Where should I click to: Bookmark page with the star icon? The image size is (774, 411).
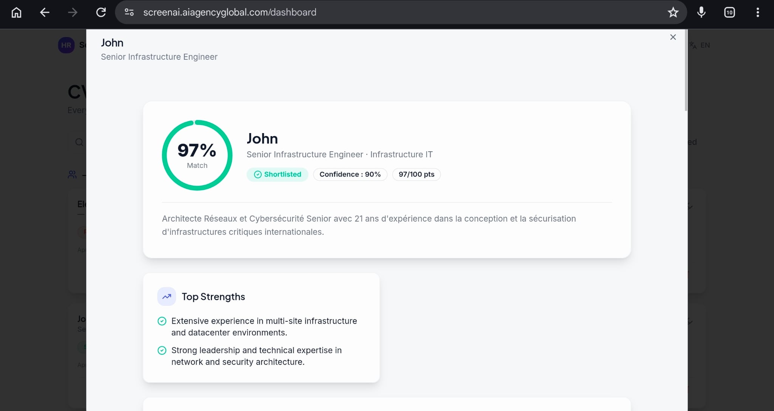pos(673,12)
